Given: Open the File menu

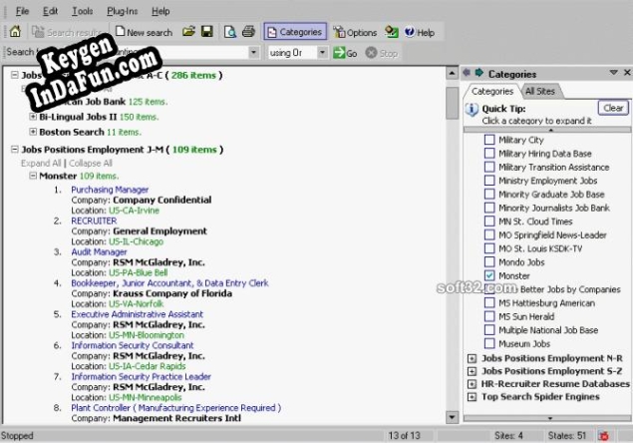Looking at the screenshot, I should pyautogui.click(x=22, y=11).
